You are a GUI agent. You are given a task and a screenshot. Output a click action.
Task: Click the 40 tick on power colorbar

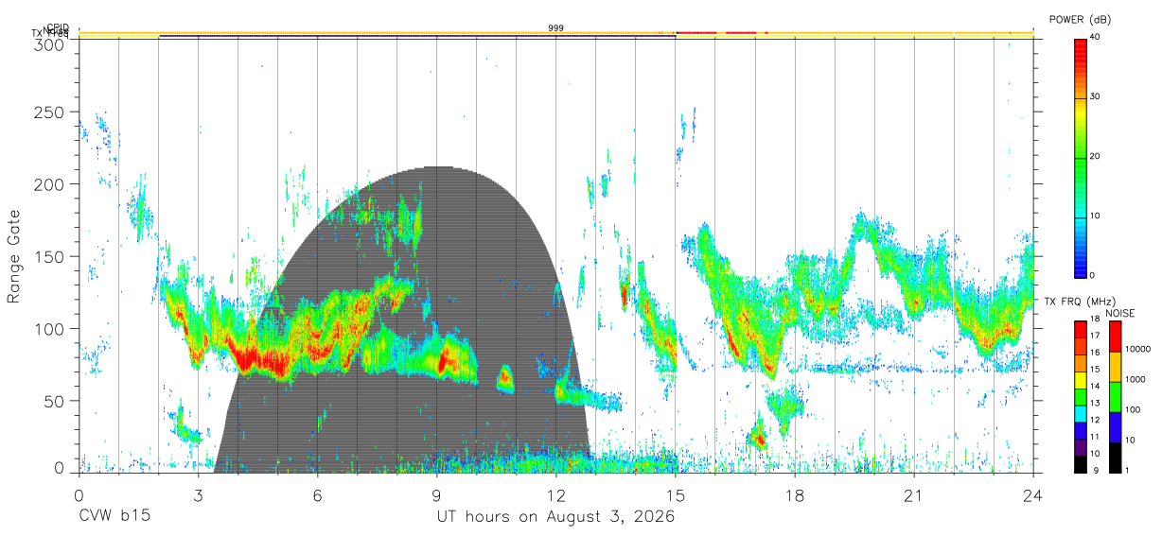click(1096, 37)
